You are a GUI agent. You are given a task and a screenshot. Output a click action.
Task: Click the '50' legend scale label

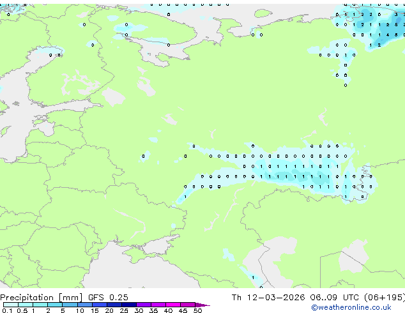[198, 310]
